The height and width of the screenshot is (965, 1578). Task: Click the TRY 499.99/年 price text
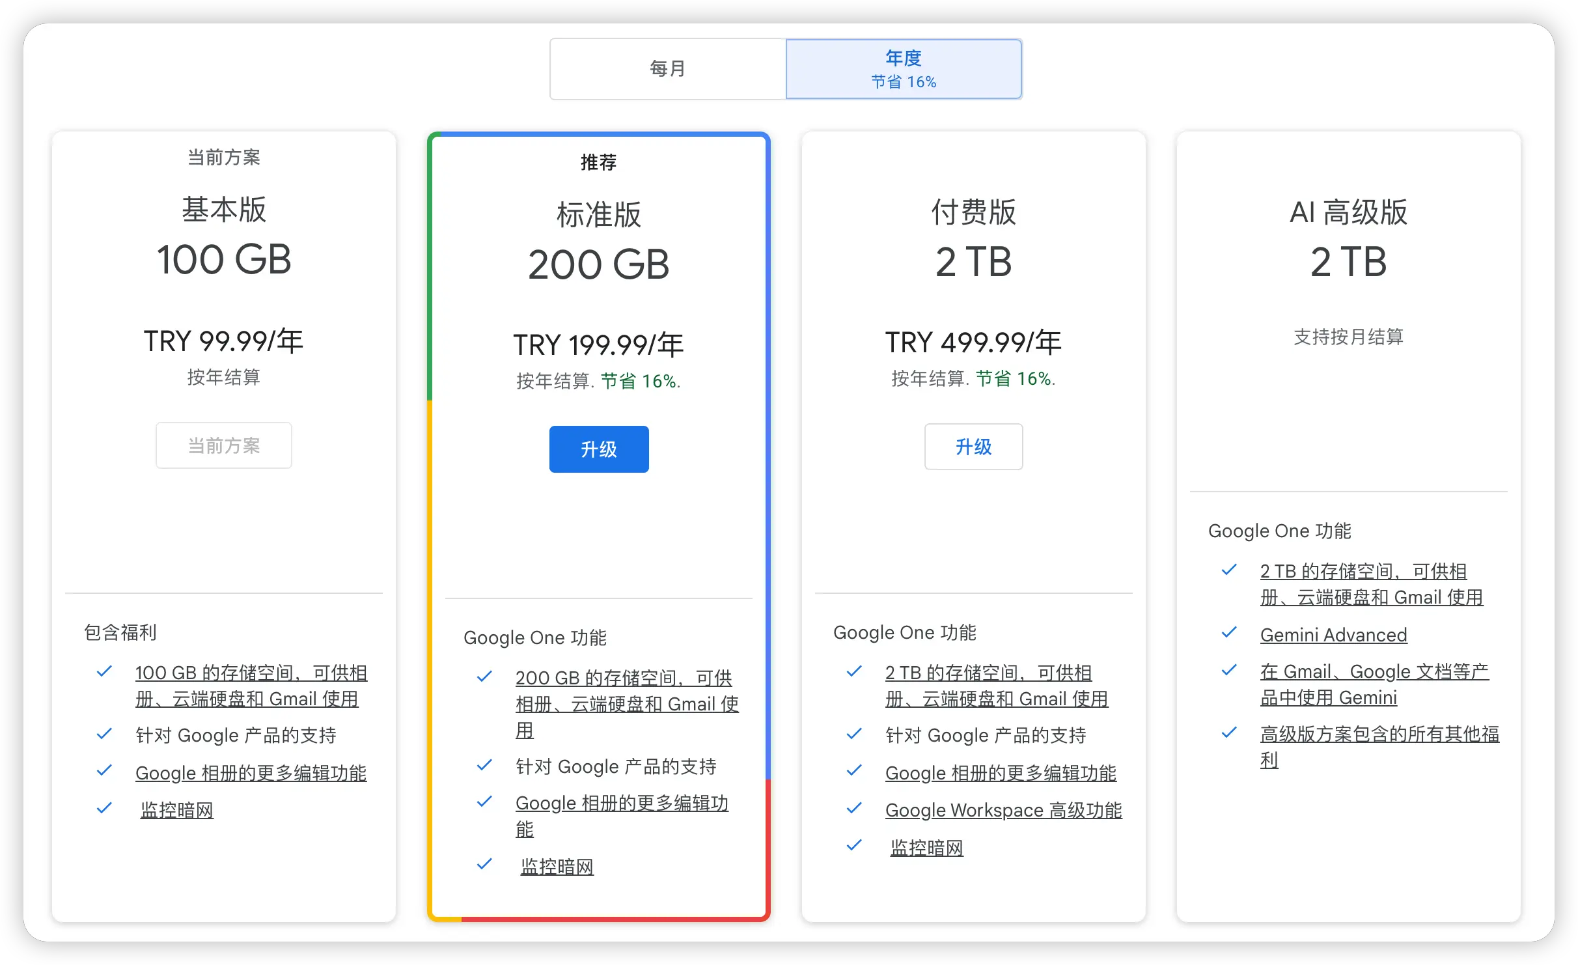pos(974,343)
